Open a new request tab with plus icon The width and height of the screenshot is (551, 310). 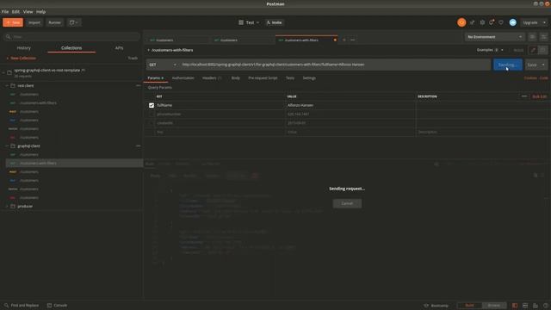pyautogui.click(x=344, y=40)
